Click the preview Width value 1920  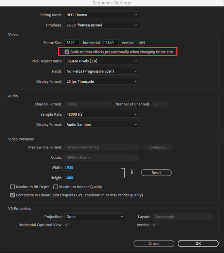69,168
